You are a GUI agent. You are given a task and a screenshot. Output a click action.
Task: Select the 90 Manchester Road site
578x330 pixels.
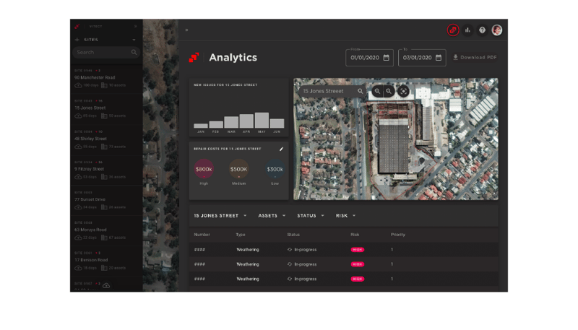95,78
